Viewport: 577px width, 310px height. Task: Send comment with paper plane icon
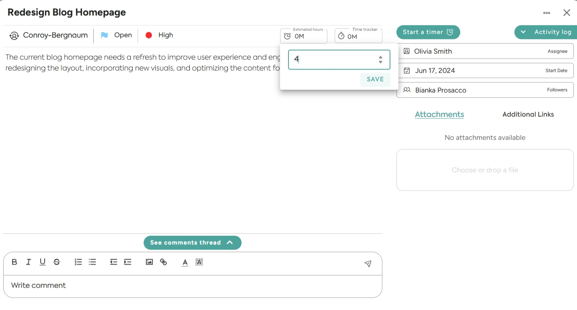pos(368,263)
